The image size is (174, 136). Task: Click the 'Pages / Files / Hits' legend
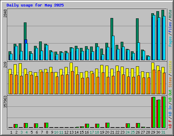[170, 28]
